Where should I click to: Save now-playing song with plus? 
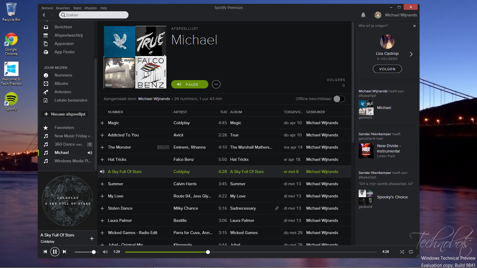(92, 238)
